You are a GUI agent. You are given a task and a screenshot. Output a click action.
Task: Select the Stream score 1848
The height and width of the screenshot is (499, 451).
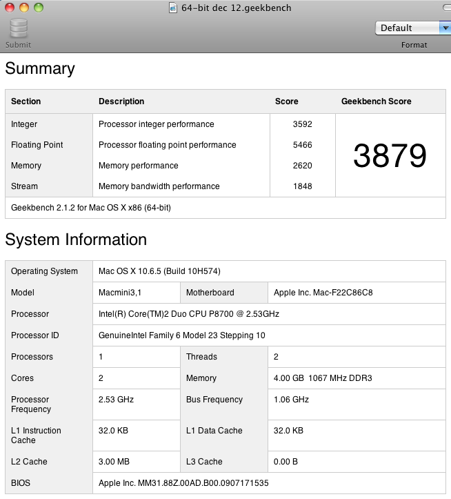tap(303, 186)
